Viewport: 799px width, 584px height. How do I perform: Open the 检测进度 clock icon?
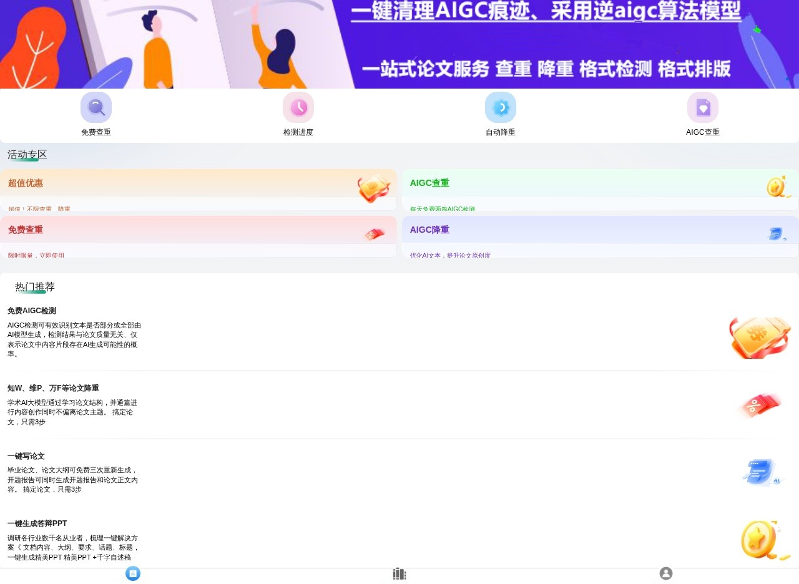(298, 107)
